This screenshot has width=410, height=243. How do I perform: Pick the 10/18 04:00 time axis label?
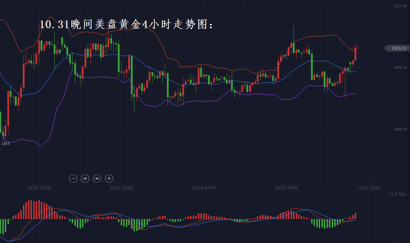(204, 188)
